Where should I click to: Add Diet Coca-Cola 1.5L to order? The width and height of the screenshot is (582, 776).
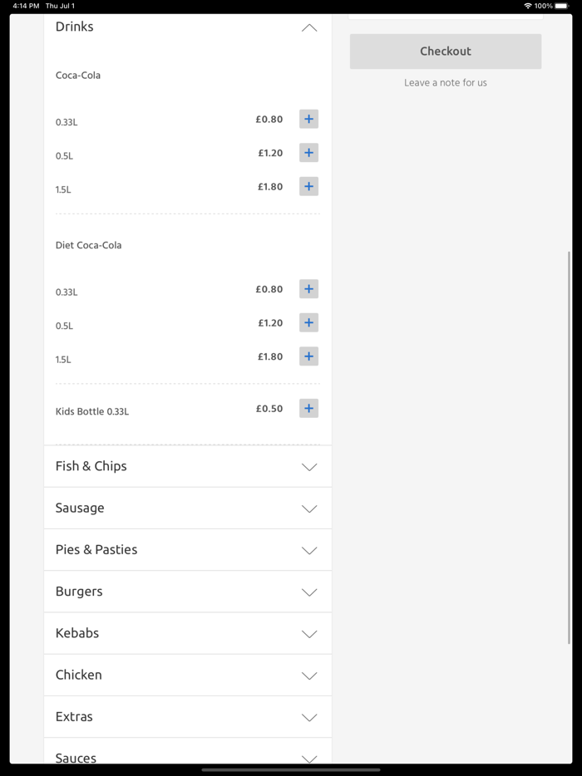point(308,356)
